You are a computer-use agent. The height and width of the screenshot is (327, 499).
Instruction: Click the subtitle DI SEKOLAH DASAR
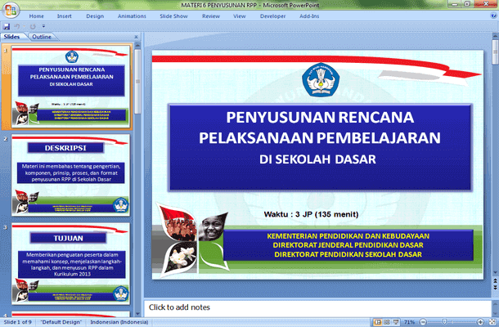(x=317, y=159)
